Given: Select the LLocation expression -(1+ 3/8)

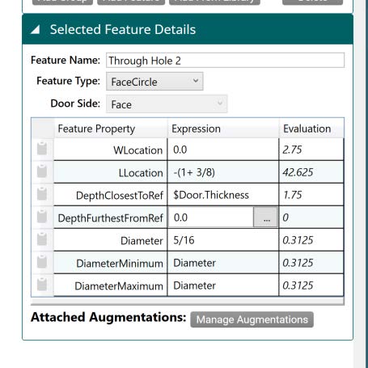Looking at the screenshot, I should (x=223, y=172).
